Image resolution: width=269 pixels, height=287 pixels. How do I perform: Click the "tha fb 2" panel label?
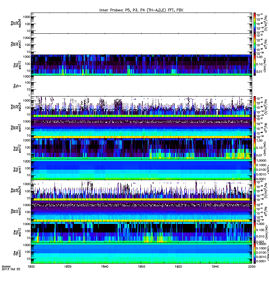17,86
